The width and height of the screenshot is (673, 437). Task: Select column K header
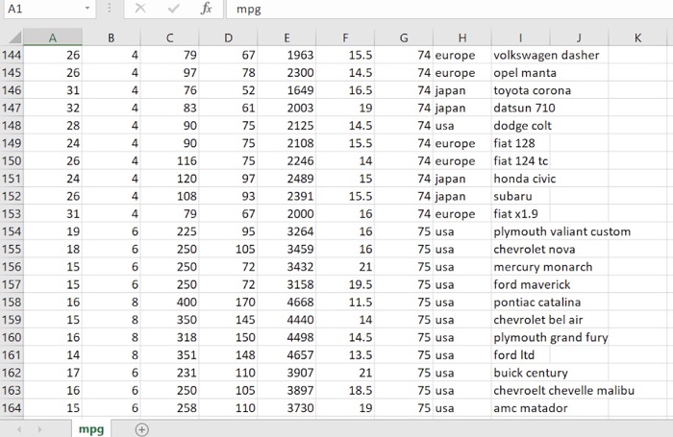[x=637, y=37]
